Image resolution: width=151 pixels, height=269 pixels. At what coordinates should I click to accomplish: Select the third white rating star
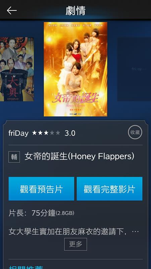[46, 133]
